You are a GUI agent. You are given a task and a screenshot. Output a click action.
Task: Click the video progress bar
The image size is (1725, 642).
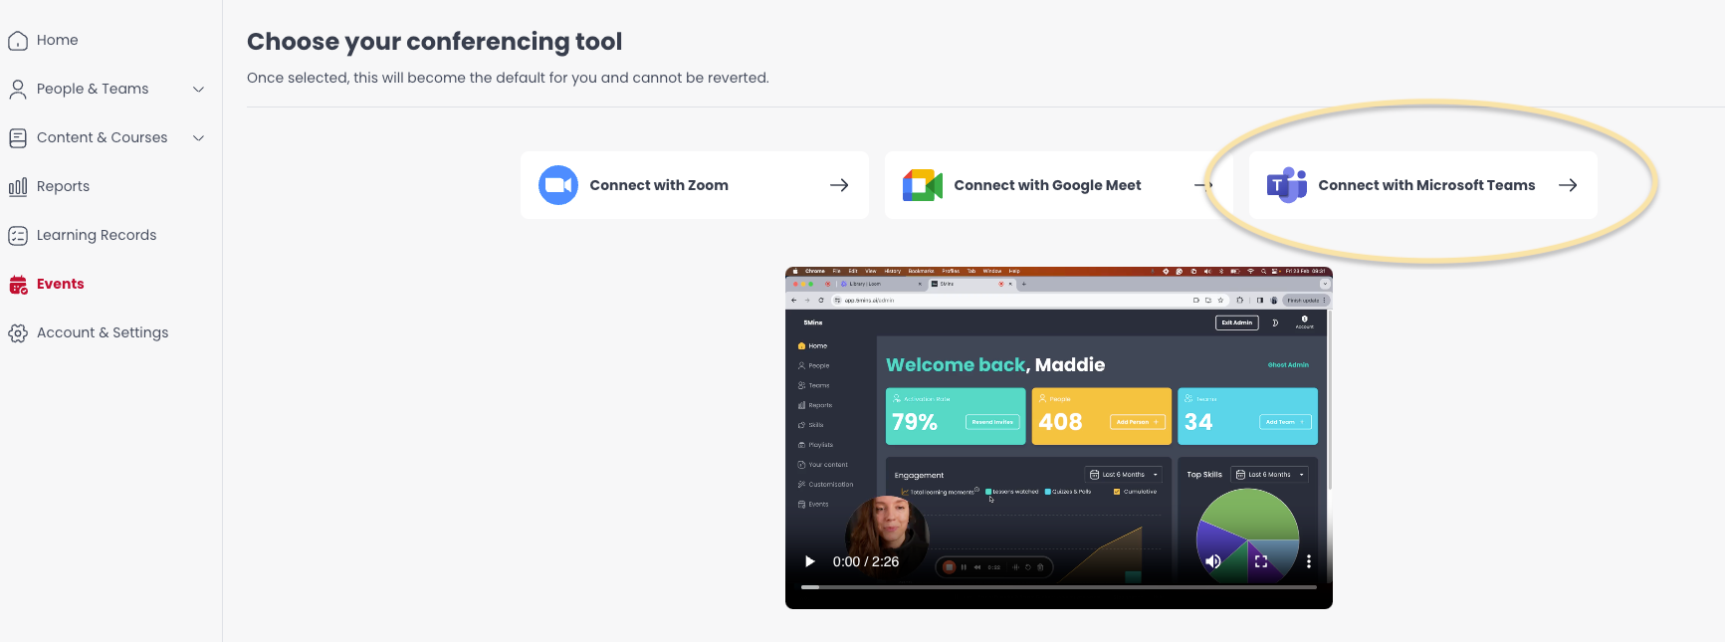(1059, 587)
